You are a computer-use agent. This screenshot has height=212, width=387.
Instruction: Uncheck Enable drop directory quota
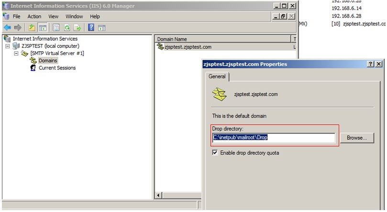[x=215, y=153]
